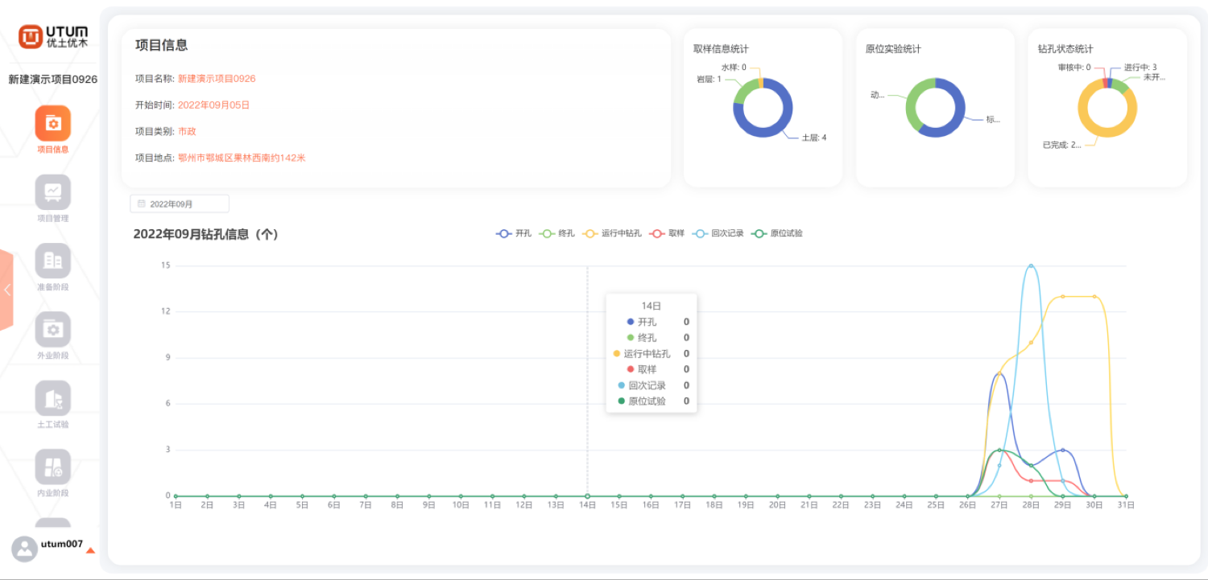Toggle the 开孔 legend series
1208x580 pixels.
(514, 233)
